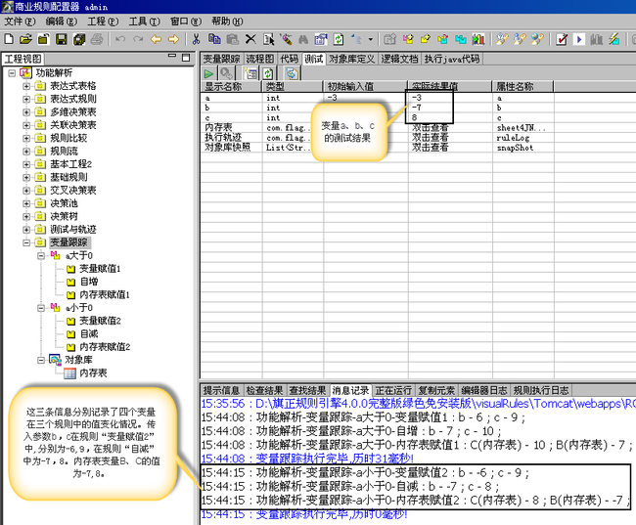Open the toolbar dropdown arrow beside sort icon

pyautogui.click(x=370, y=40)
